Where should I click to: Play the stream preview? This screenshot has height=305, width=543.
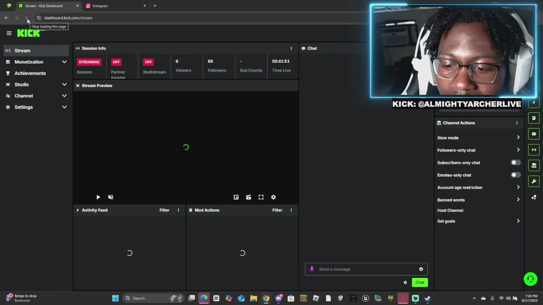pos(98,197)
